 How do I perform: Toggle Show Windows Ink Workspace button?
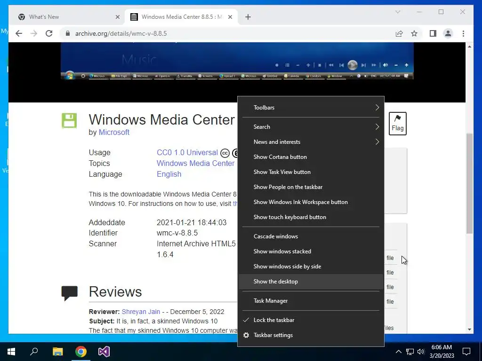coord(311,202)
